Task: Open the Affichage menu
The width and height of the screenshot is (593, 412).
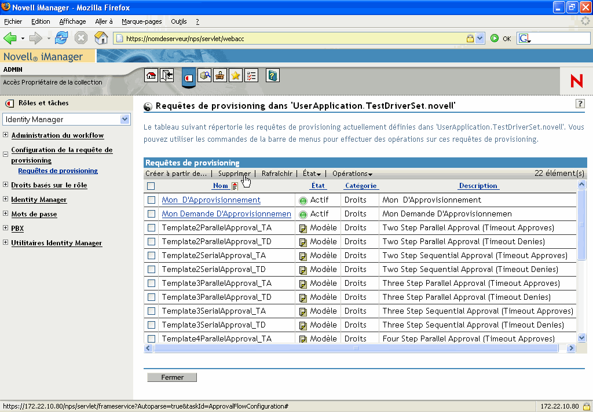Action: tap(72, 21)
